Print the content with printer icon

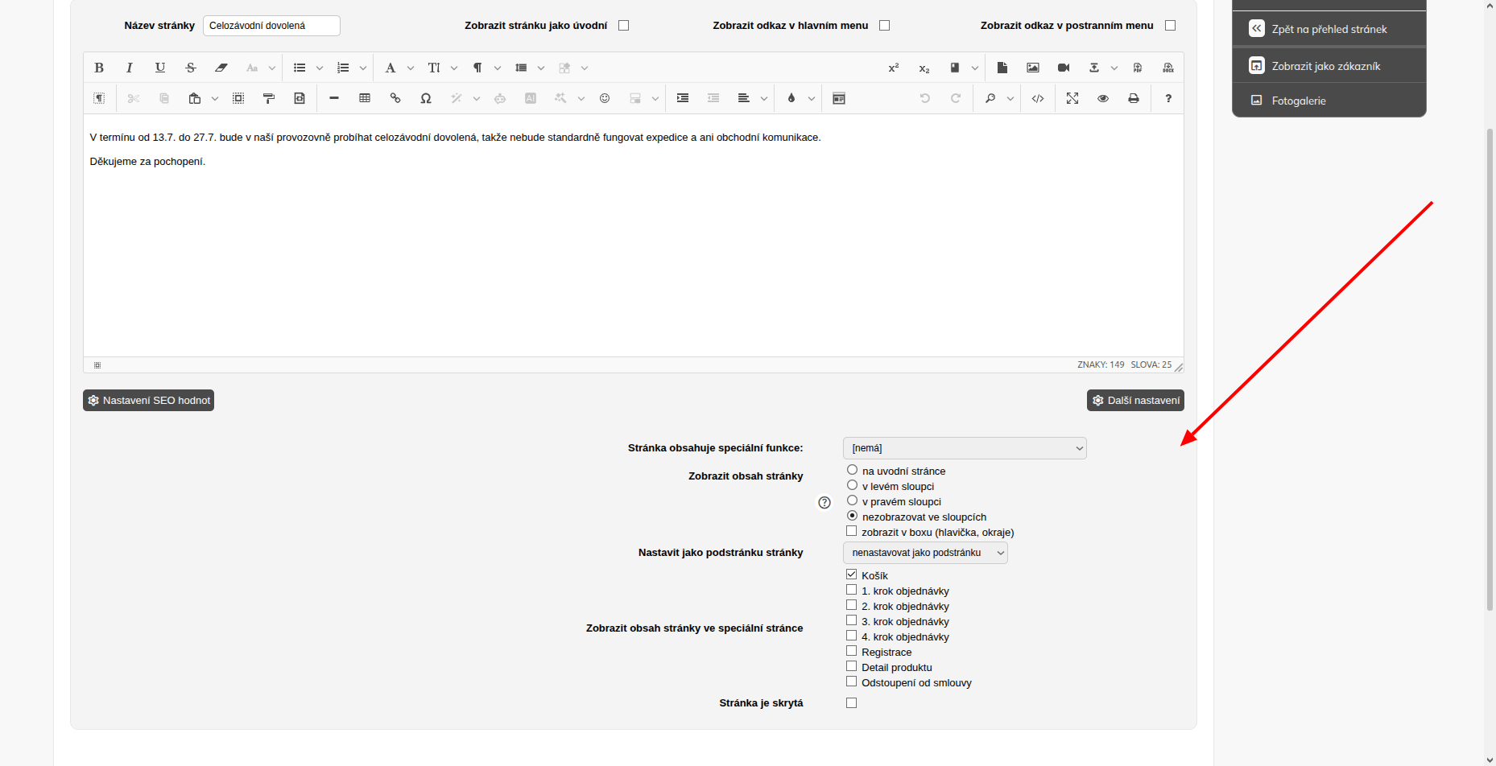point(1134,98)
